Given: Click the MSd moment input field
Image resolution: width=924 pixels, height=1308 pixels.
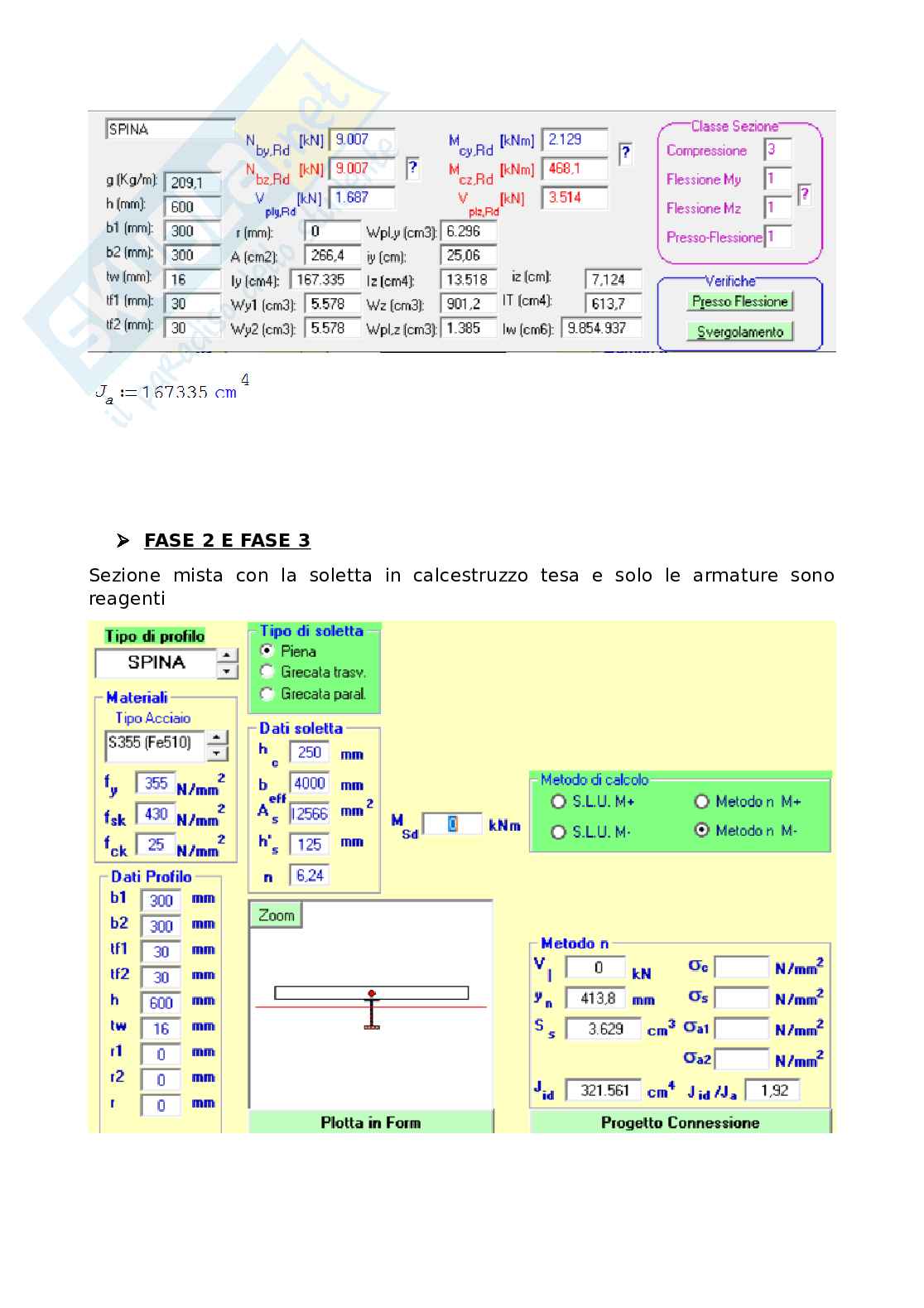Looking at the screenshot, I should point(452,824).
